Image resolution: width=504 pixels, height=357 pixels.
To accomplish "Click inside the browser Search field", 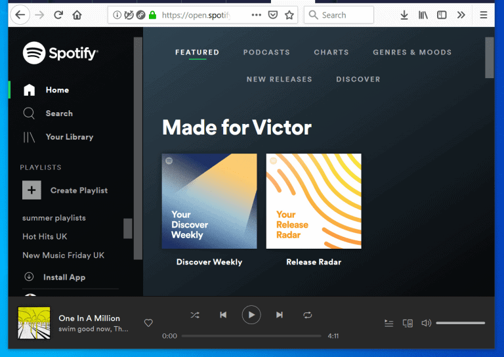I will click(x=339, y=15).
